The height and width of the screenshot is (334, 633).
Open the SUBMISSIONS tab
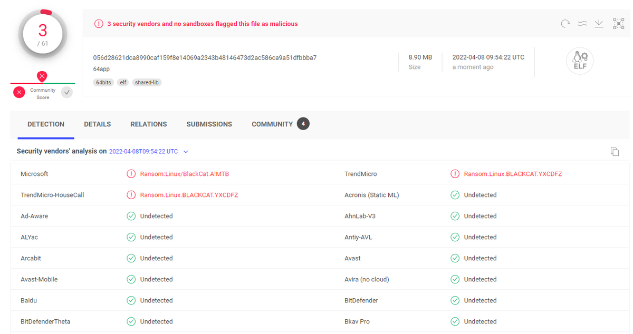pos(209,124)
